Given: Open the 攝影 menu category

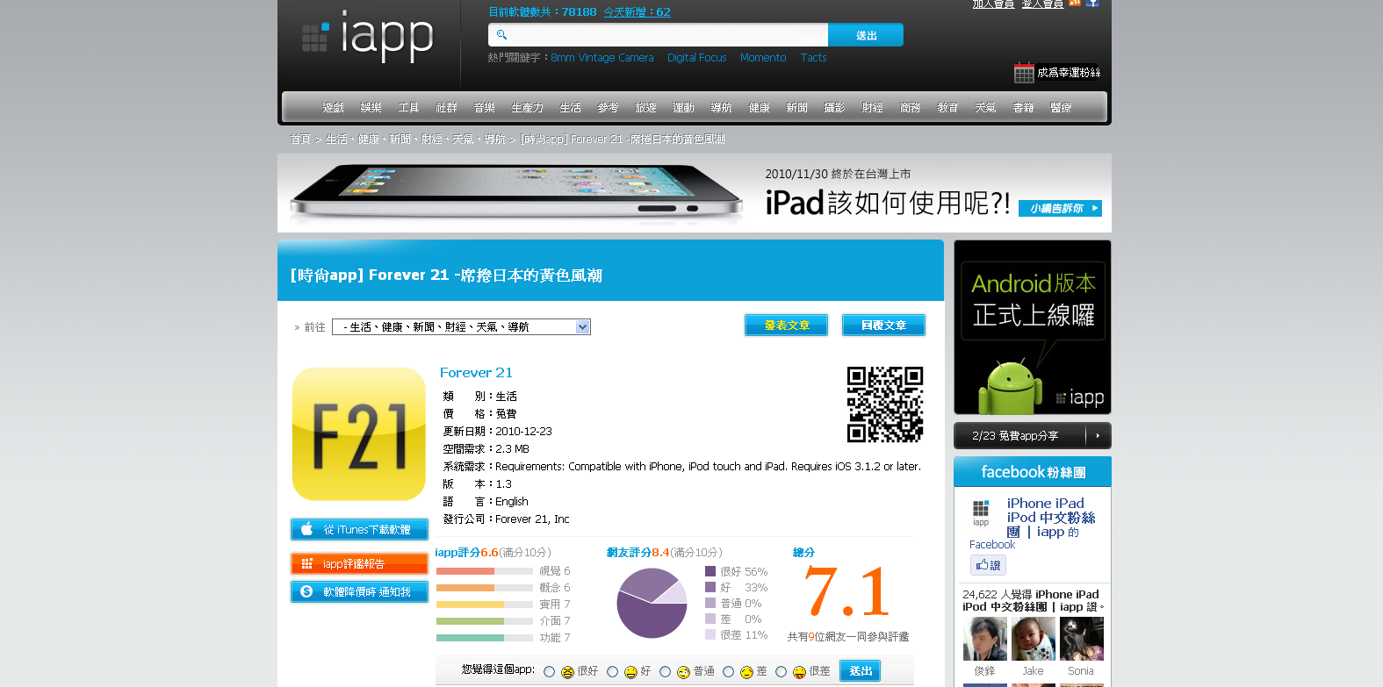Looking at the screenshot, I should (834, 108).
